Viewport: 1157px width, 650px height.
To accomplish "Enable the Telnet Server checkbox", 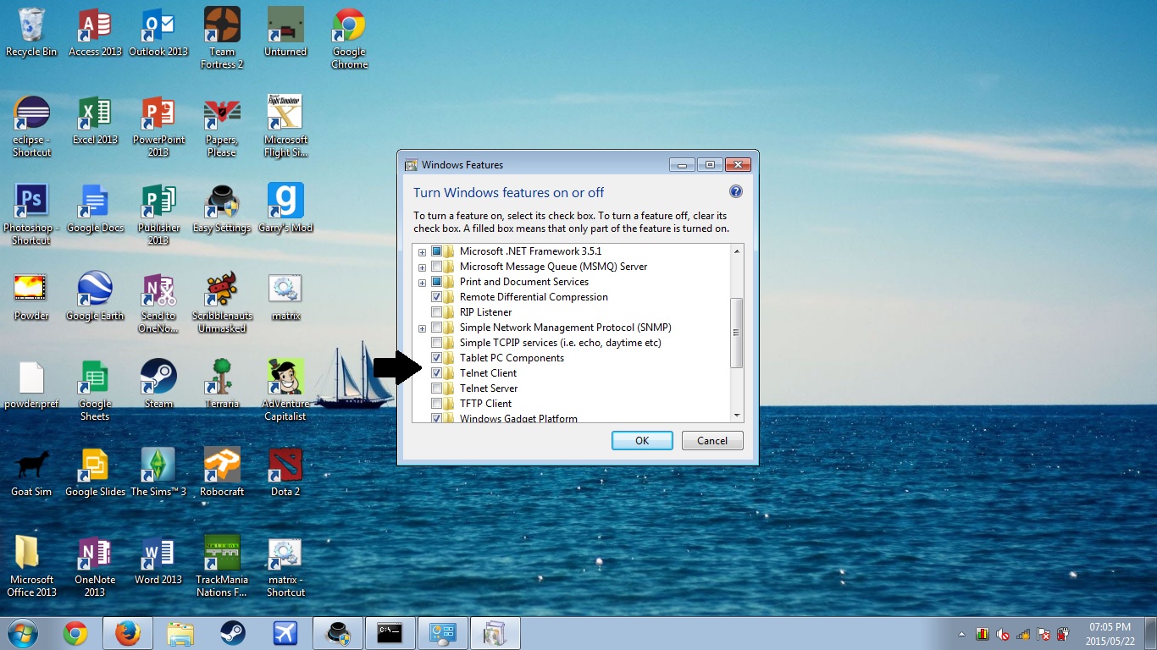I will (x=437, y=388).
